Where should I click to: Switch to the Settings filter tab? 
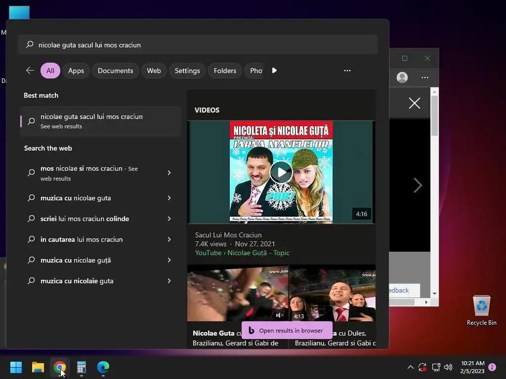click(x=187, y=71)
